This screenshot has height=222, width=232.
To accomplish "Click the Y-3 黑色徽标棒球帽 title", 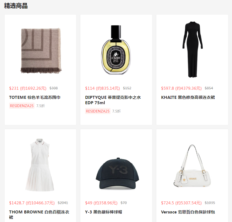I will [x=104, y=212].
